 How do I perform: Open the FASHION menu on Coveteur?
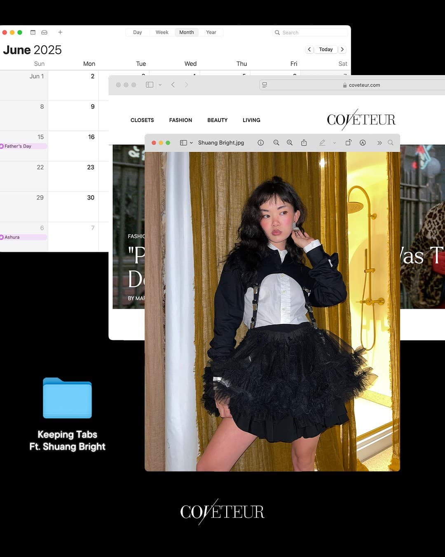pyautogui.click(x=180, y=120)
